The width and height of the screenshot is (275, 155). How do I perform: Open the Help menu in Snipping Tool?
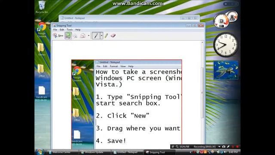(78, 30)
